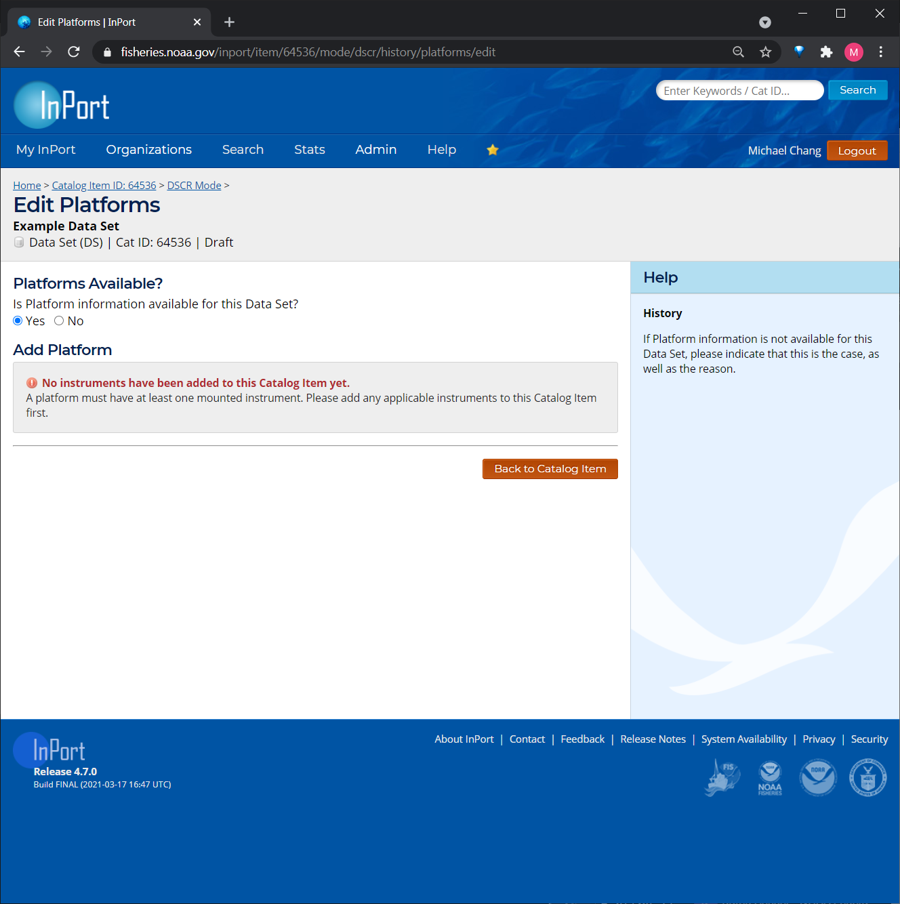Click the browser address bar URL
Screen dimensions: 900x904
pyautogui.click(x=308, y=52)
